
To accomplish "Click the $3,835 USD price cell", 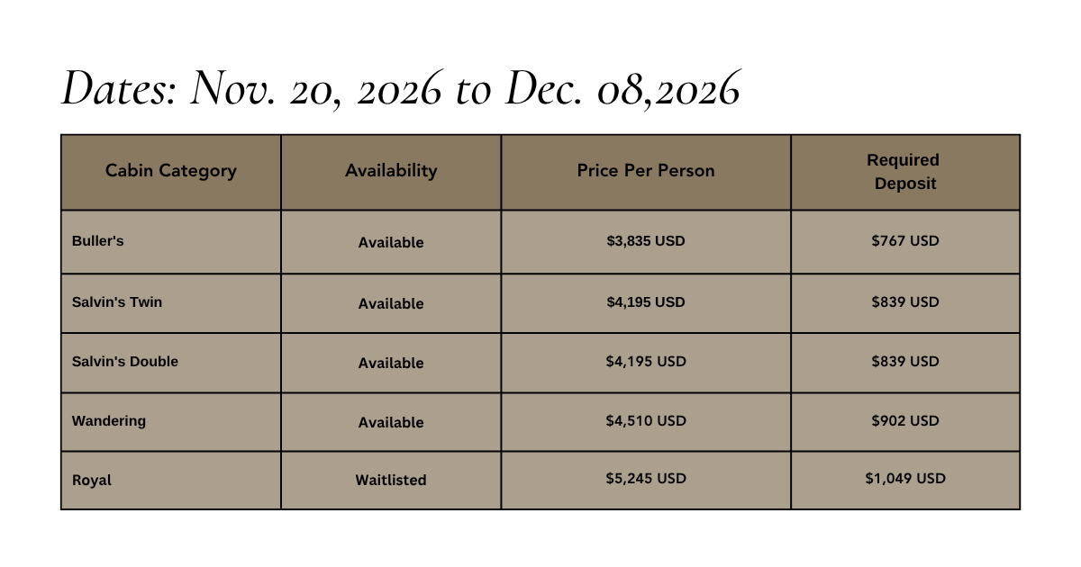I will click(646, 242).
